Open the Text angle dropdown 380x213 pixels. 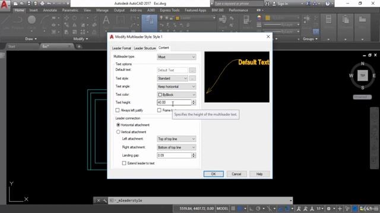tap(176, 86)
